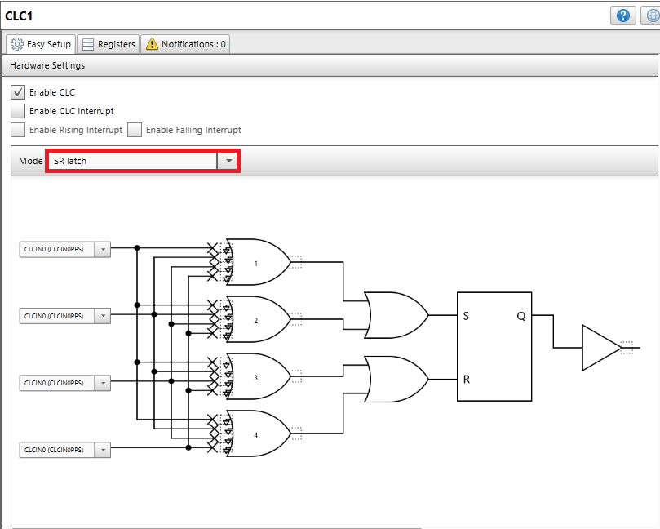Select the Easy Setup tab

pos(41,44)
